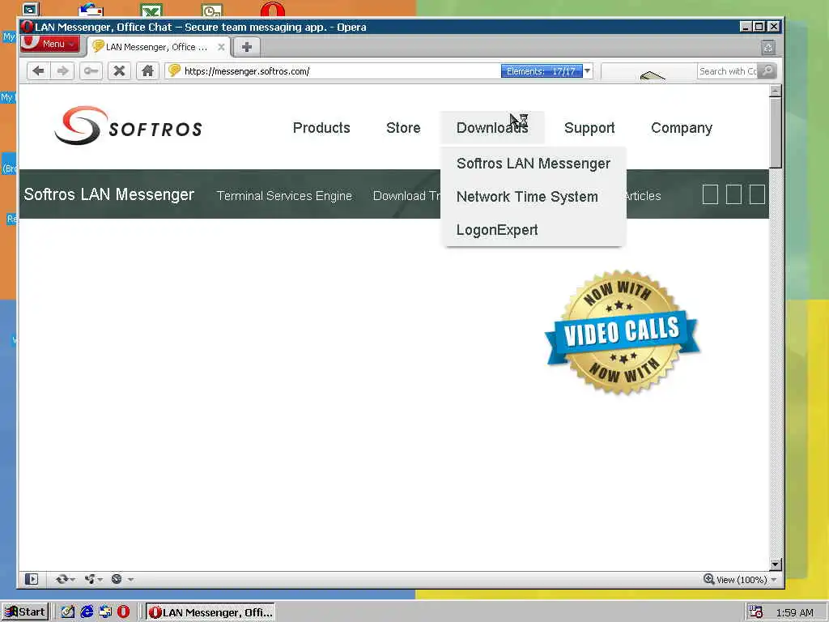Open Opera Link sync dropdown in status bar
829x622 pixels.
pyautogui.click(x=65, y=579)
